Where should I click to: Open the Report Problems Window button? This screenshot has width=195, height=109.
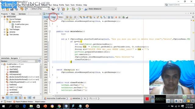point(23,102)
